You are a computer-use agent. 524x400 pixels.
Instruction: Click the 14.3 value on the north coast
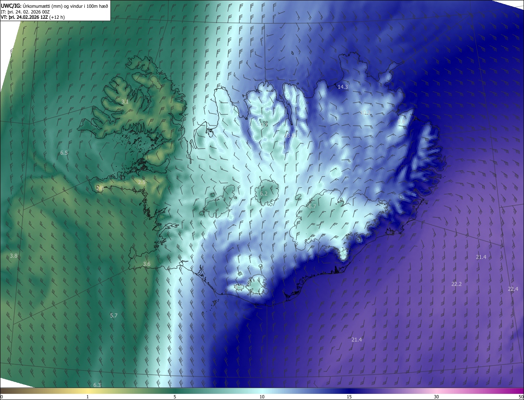click(343, 87)
